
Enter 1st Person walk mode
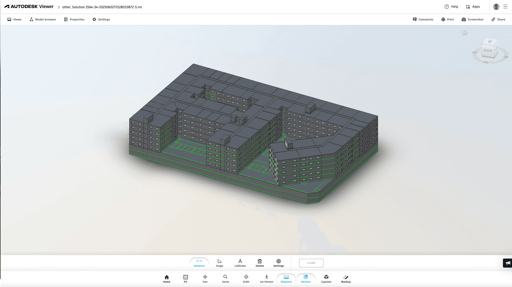pyautogui.click(x=266, y=279)
